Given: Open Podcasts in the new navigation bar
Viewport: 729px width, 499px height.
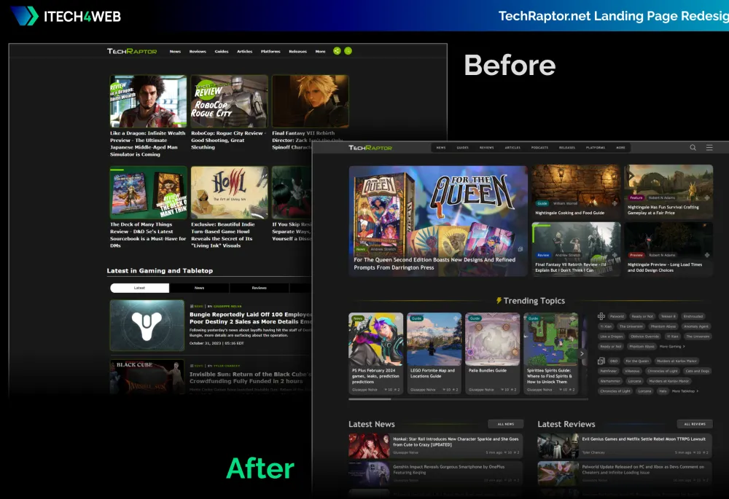Looking at the screenshot, I should [539, 148].
